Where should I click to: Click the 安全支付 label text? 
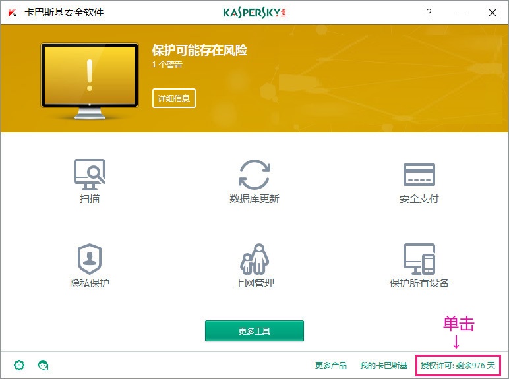419,198
